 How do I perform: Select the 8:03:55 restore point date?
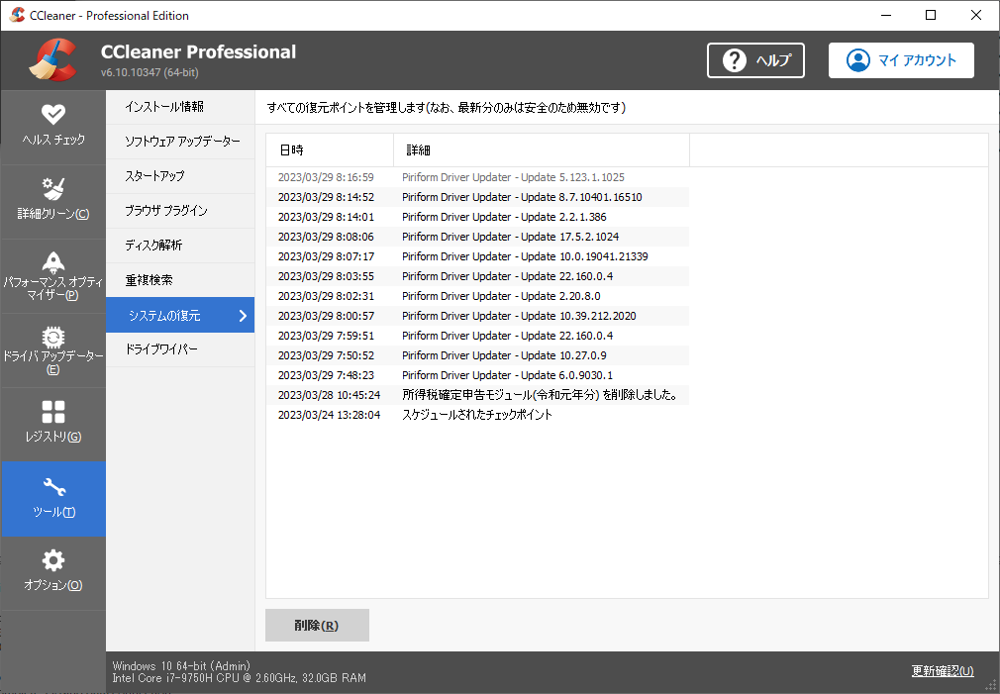[x=326, y=276]
